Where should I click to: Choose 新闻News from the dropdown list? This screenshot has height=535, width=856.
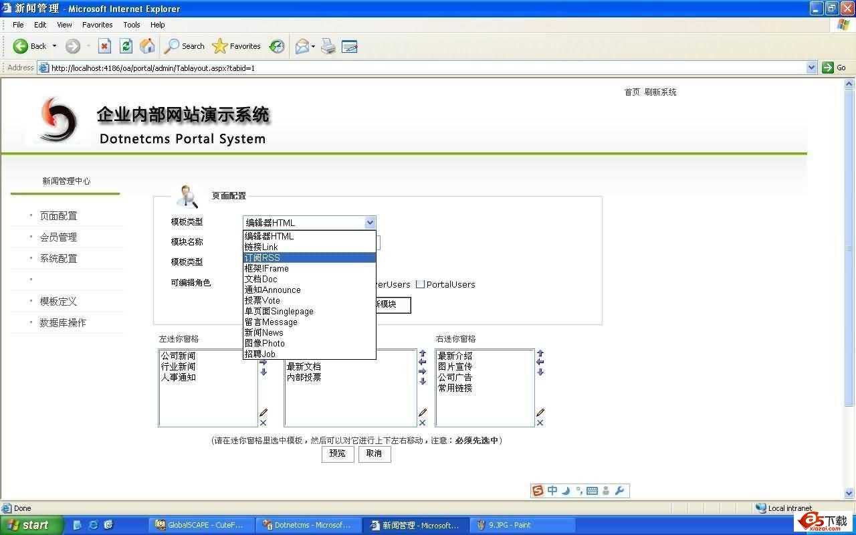[309, 332]
